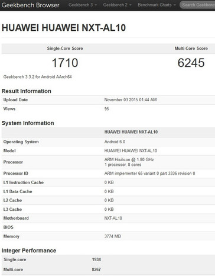Screen dimensions: 215x276
Task: Click the Geekbench Browser logo
Action: pyautogui.click(x=30, y=5)
